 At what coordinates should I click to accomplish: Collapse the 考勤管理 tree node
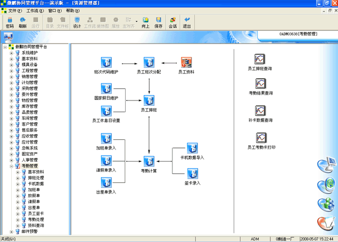click(11, 166)
